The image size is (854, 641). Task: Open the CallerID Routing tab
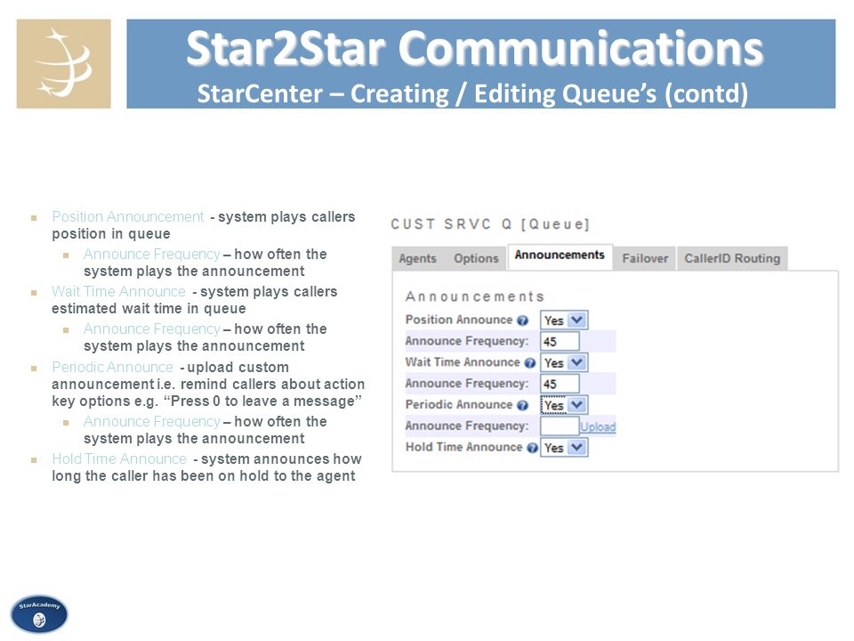tap(732, 258)
